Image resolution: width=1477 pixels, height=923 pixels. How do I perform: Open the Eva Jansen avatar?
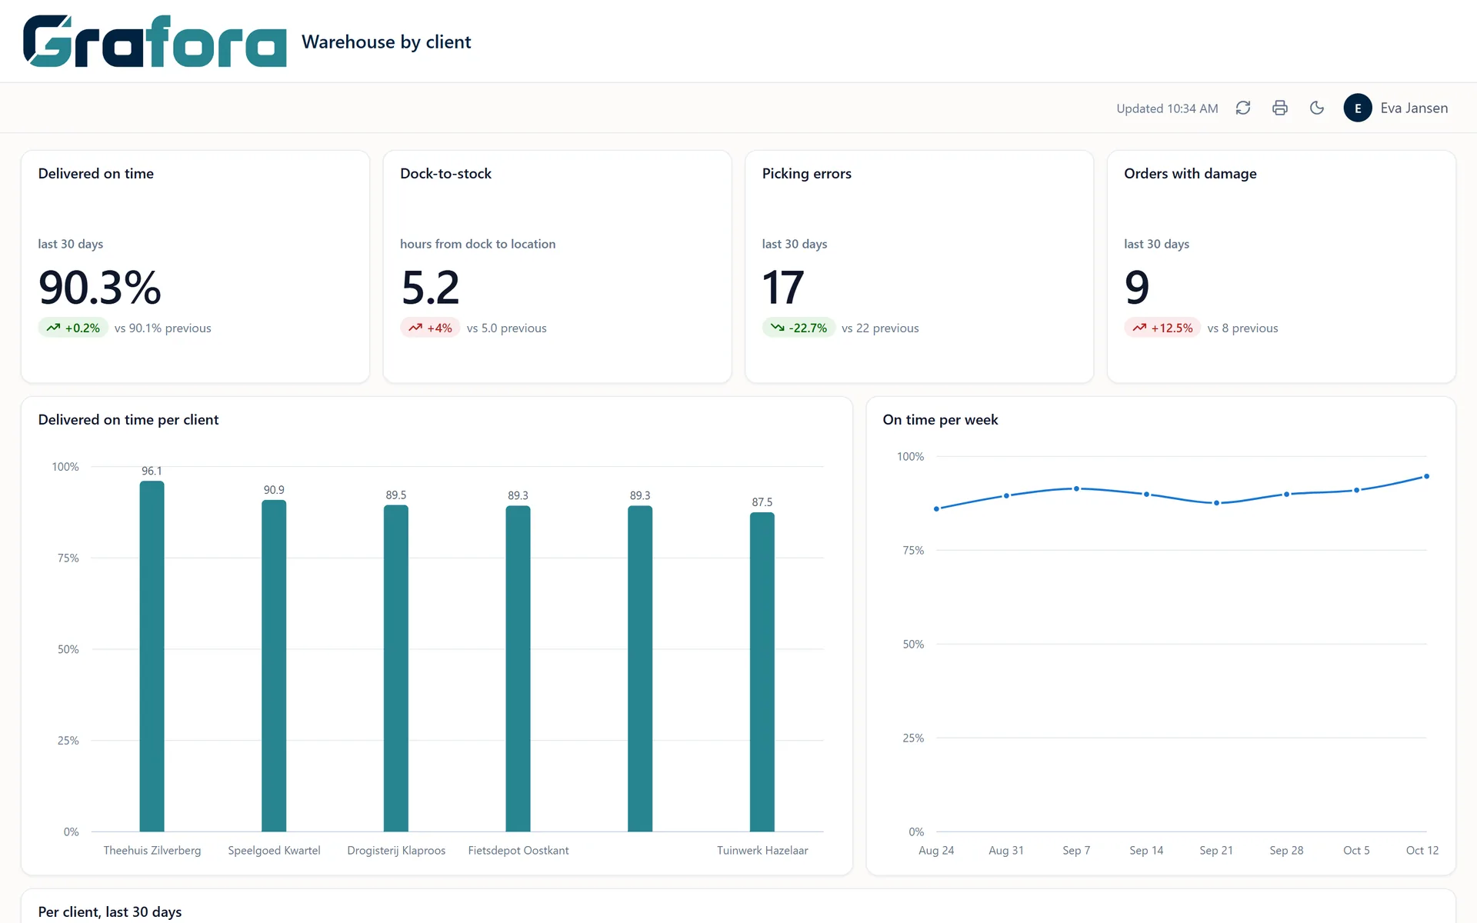1358,108
